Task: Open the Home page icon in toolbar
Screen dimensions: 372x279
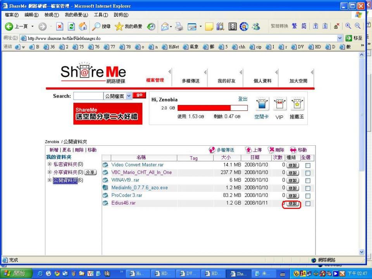Action: pos(83,26)
